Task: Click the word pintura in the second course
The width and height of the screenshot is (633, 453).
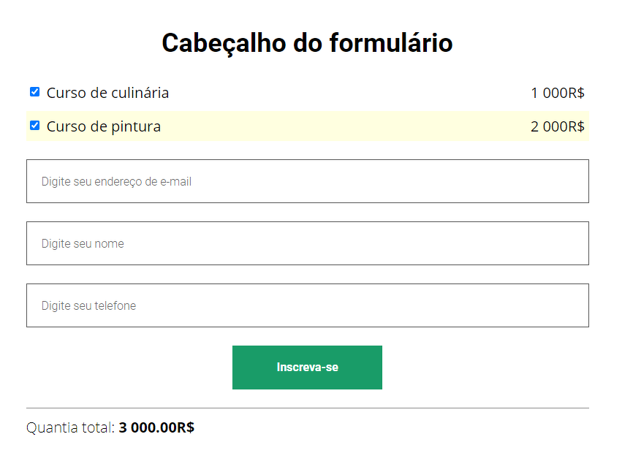Action: (x=136, y=126)
